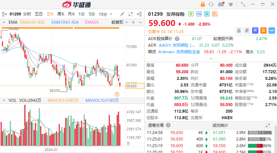
Task: Select the 15分 interval tab
Action: coord(103,14)
